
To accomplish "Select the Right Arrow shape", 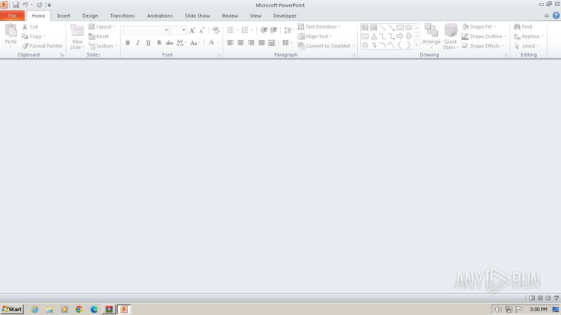I will (400, 36).
